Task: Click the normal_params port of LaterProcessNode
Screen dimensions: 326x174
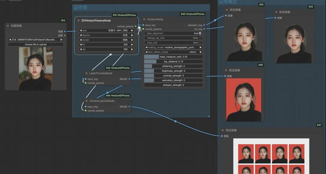Action: 86,83
